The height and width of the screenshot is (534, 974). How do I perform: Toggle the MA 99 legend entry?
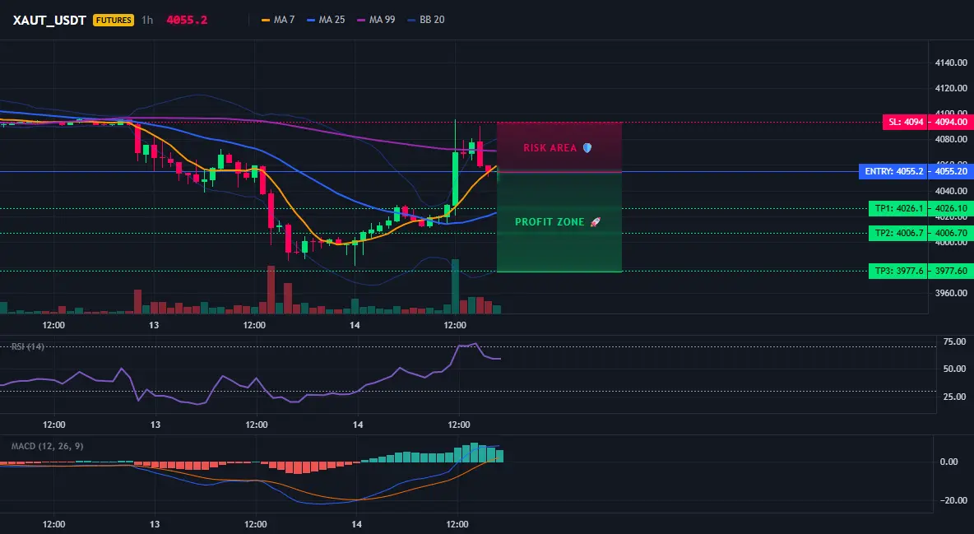(x=377, y=20)
